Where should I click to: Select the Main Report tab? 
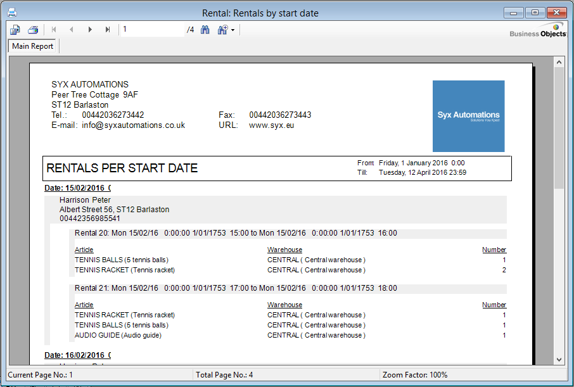point(33,46)
